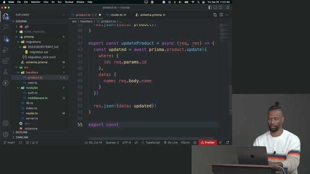The width and height of the screenshot is (310, 174).
Task: Toggle the secondary side bar layout icon
Action: [x=220, y=8]
